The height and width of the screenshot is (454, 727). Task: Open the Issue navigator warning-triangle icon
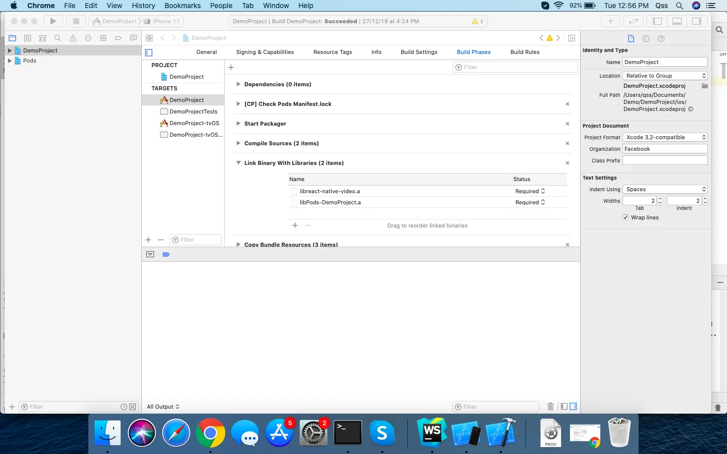(x=73, y=38)
